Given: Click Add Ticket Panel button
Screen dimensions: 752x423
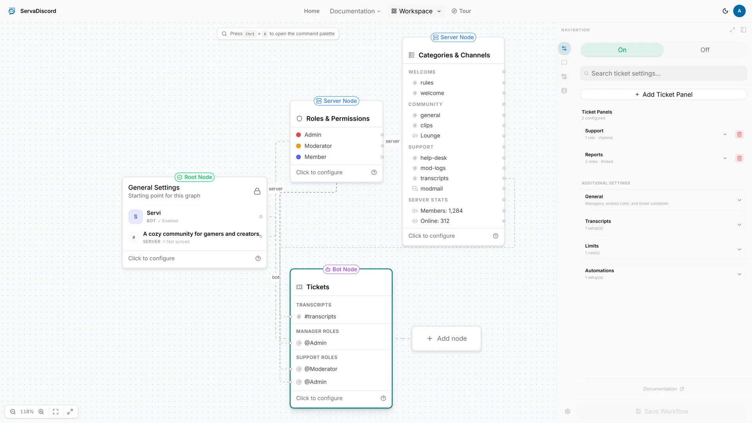Looking at the screenshot, I should click(x=663, y=94).
